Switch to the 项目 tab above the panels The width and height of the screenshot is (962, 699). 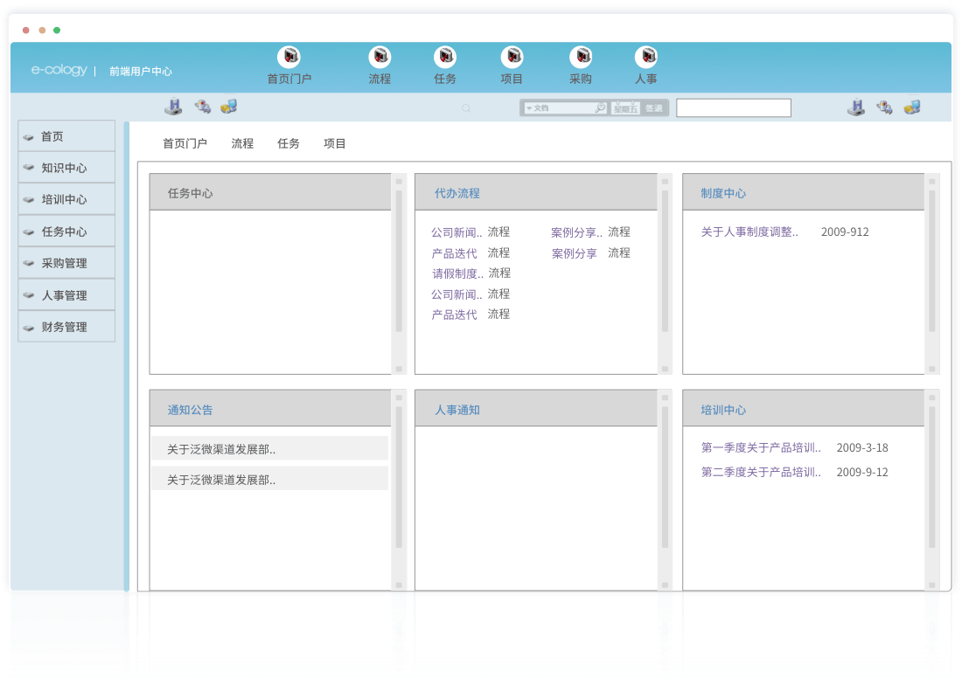tap(335, 143)
